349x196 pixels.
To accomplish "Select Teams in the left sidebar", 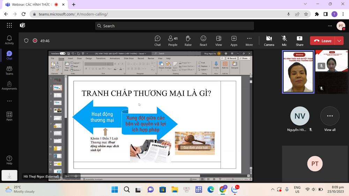I will point(9,71).
